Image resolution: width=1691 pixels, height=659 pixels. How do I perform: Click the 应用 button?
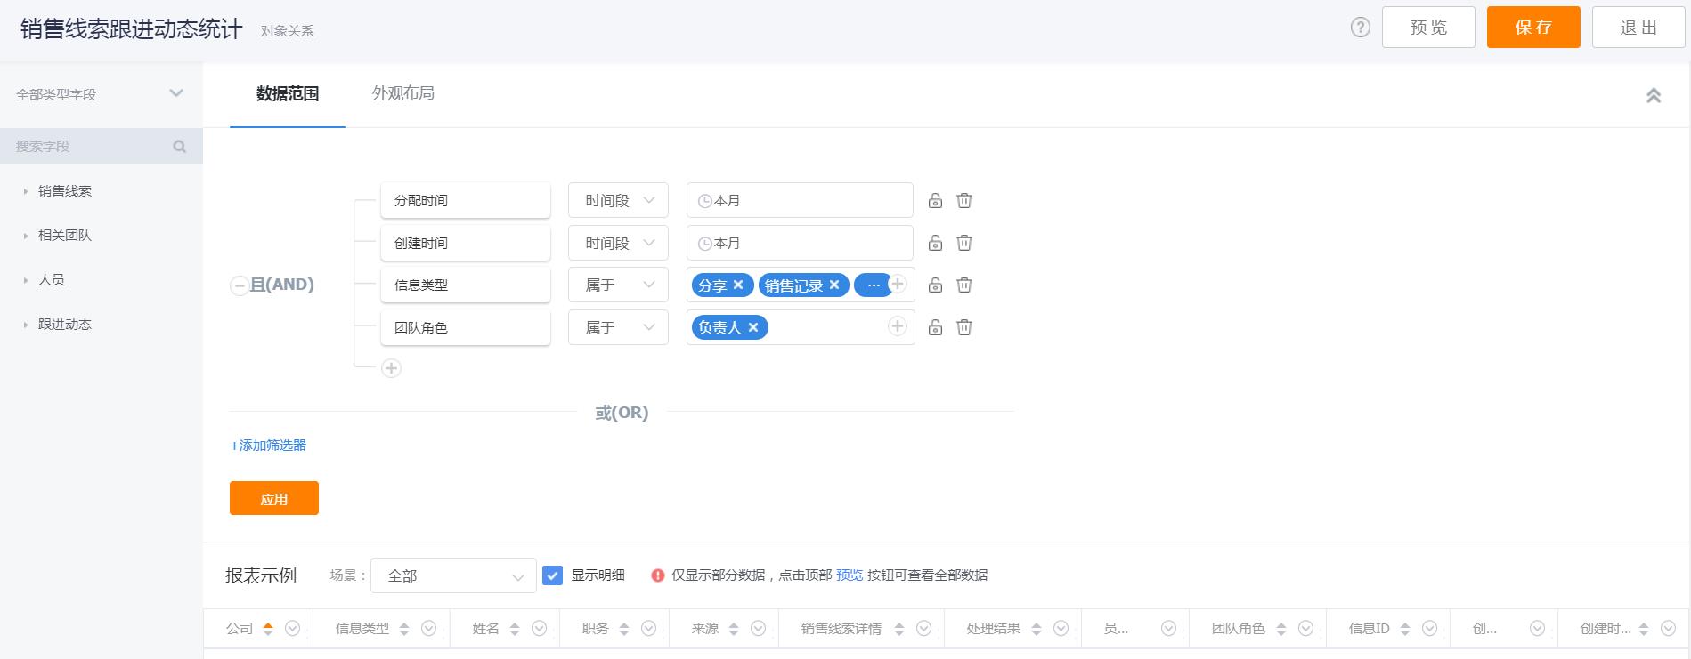(274, 499)
